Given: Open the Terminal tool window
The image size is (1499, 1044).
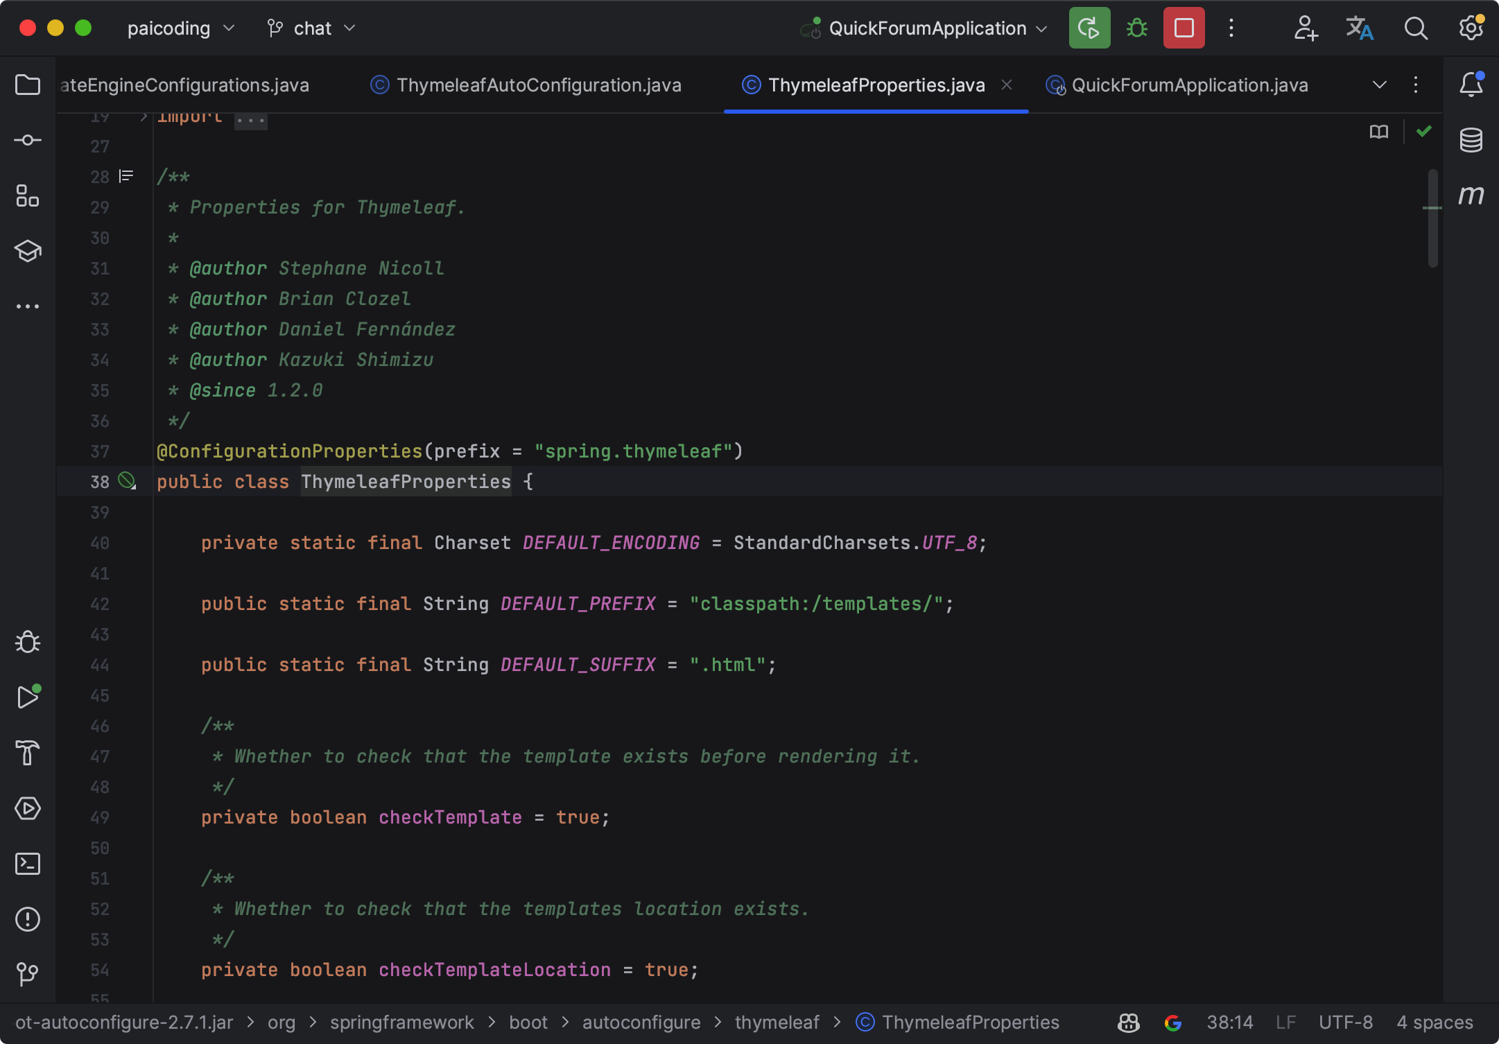Looking at the screenshot, I should [28, 864].
